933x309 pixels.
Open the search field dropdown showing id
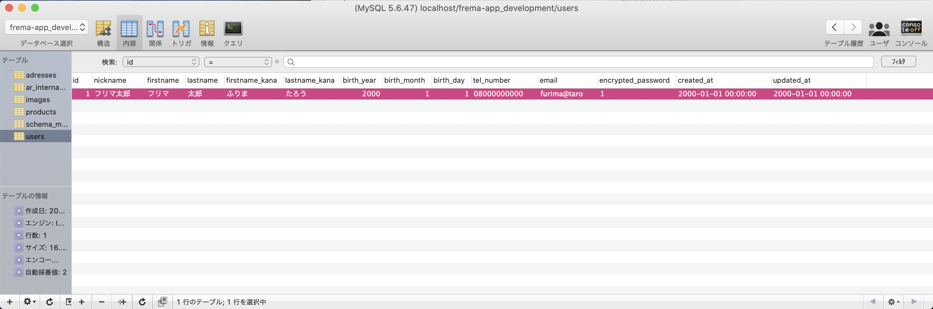click(x=161, y=62)
